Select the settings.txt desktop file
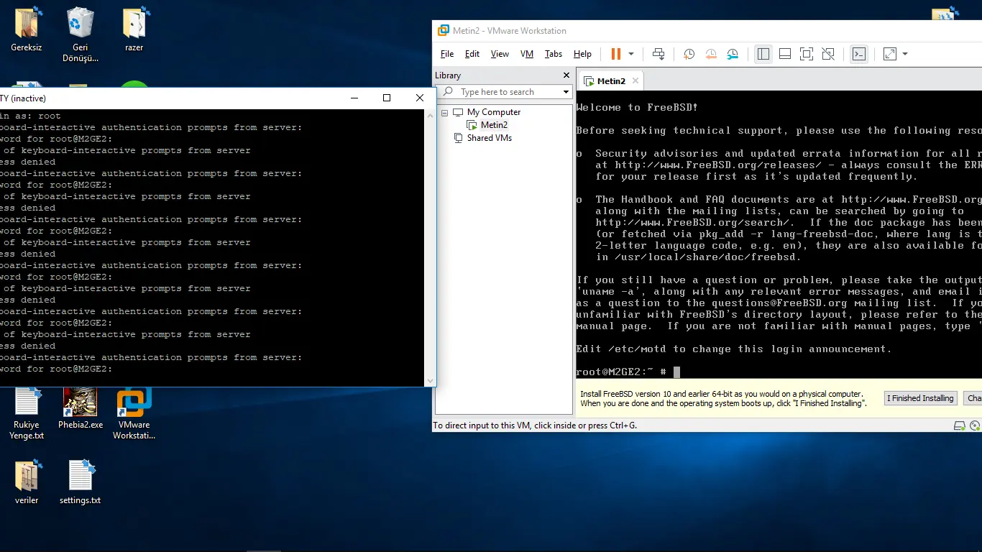982x552 pixels. click(x=81, y=482)
